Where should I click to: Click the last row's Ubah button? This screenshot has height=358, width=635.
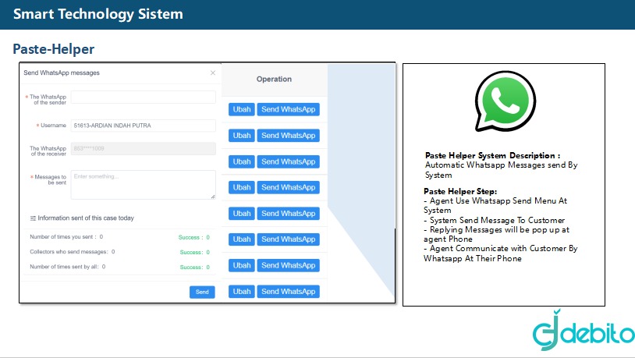click(242, 292)
